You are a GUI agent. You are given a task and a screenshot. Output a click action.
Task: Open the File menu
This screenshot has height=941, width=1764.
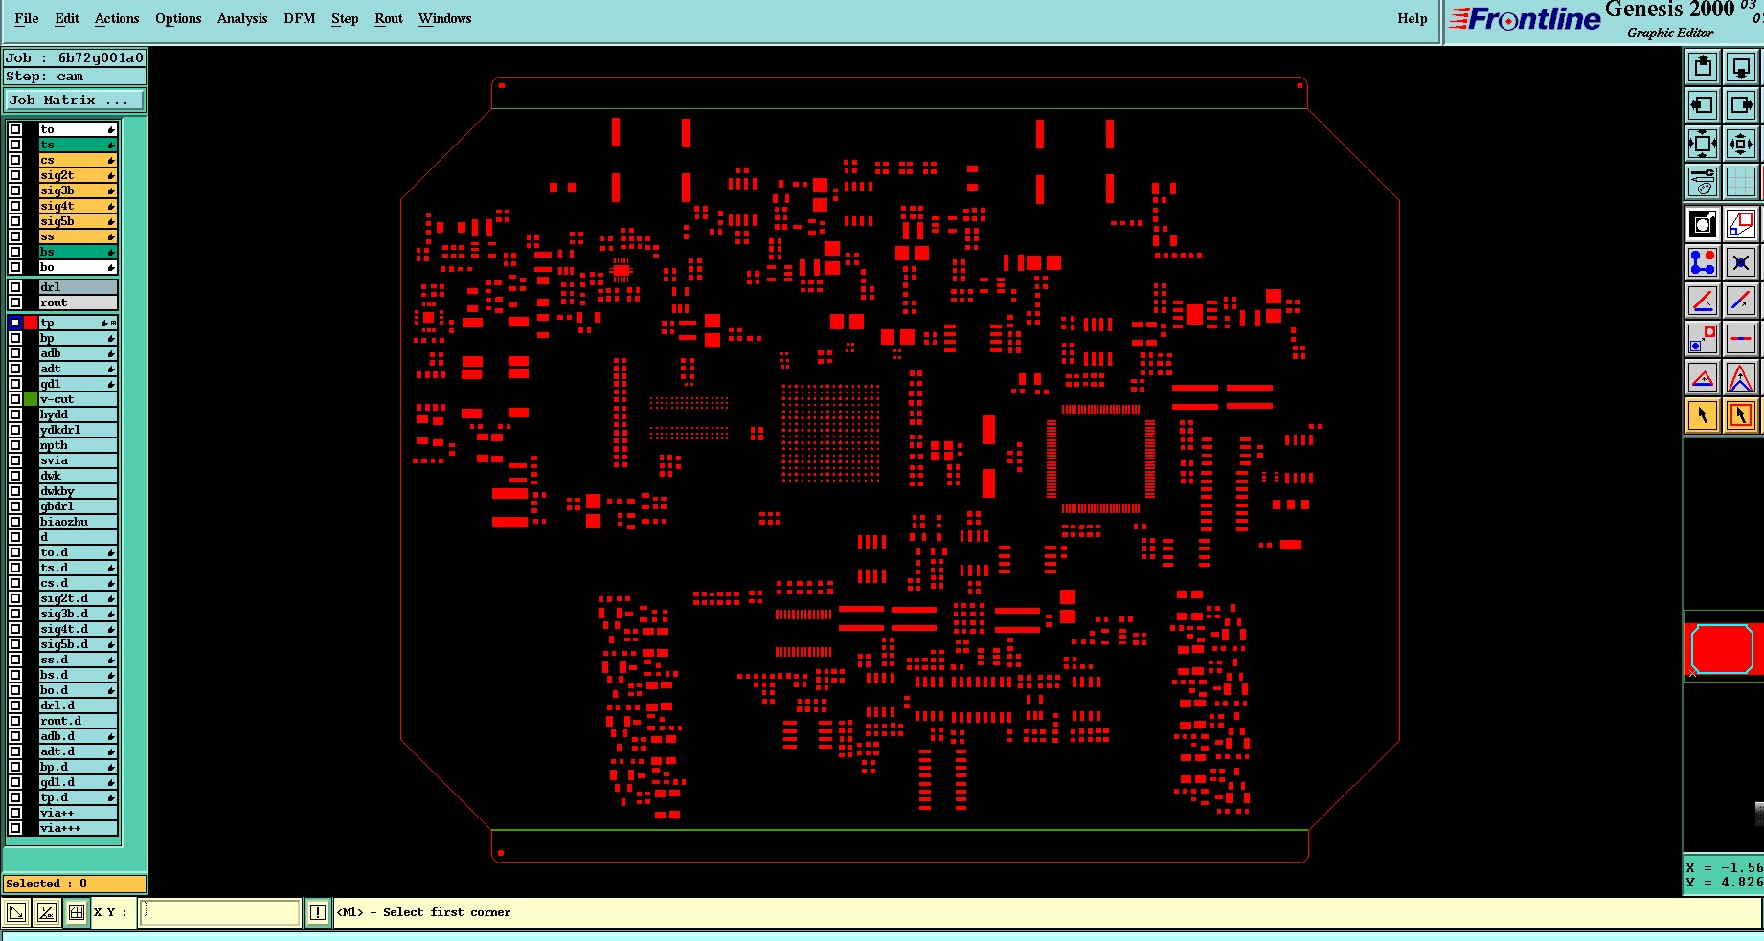pyautogui.click(x=27, y=18)
